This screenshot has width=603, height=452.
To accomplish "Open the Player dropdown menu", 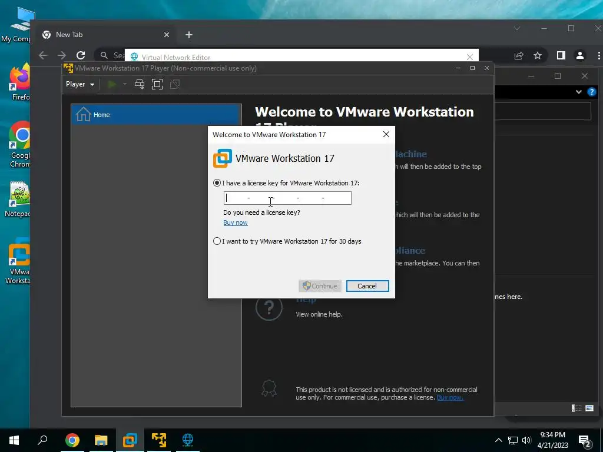I will pyautogui.click(x=80, y=84).
